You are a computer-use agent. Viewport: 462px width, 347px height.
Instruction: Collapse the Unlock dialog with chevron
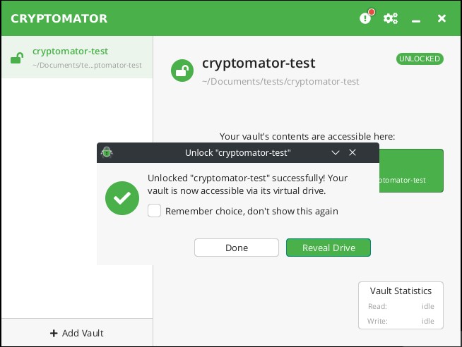click(336, 152)
